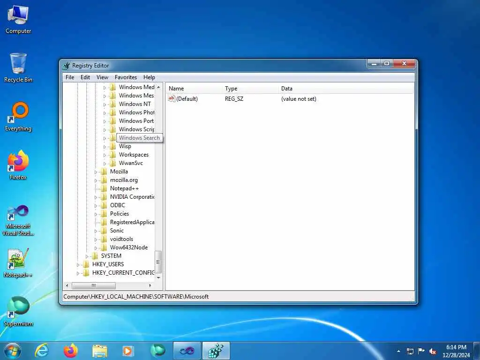Viewport: 480px width, 360px height.
Task: Select the ODBC key
Action: (118, 205)
